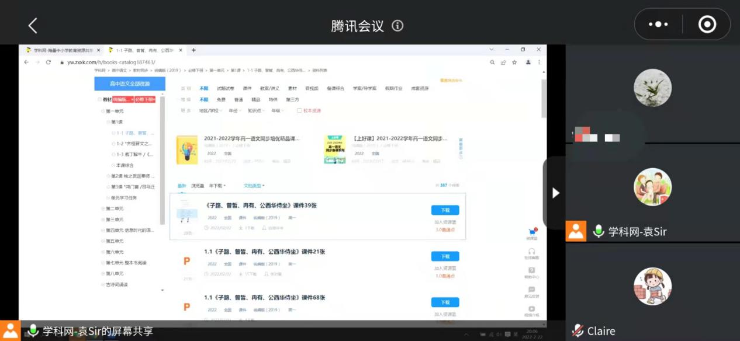Screen dimensions: 740x341
Task: Open a new browser tab with plus
Action: [193, 50]
